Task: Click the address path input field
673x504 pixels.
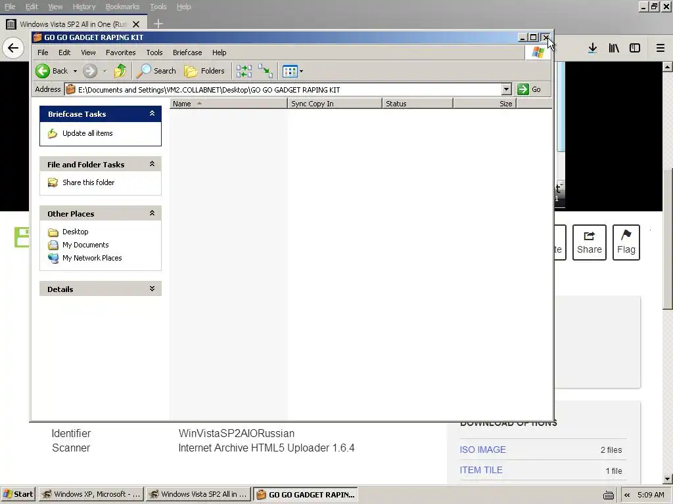Action: (x=283, y=89)
